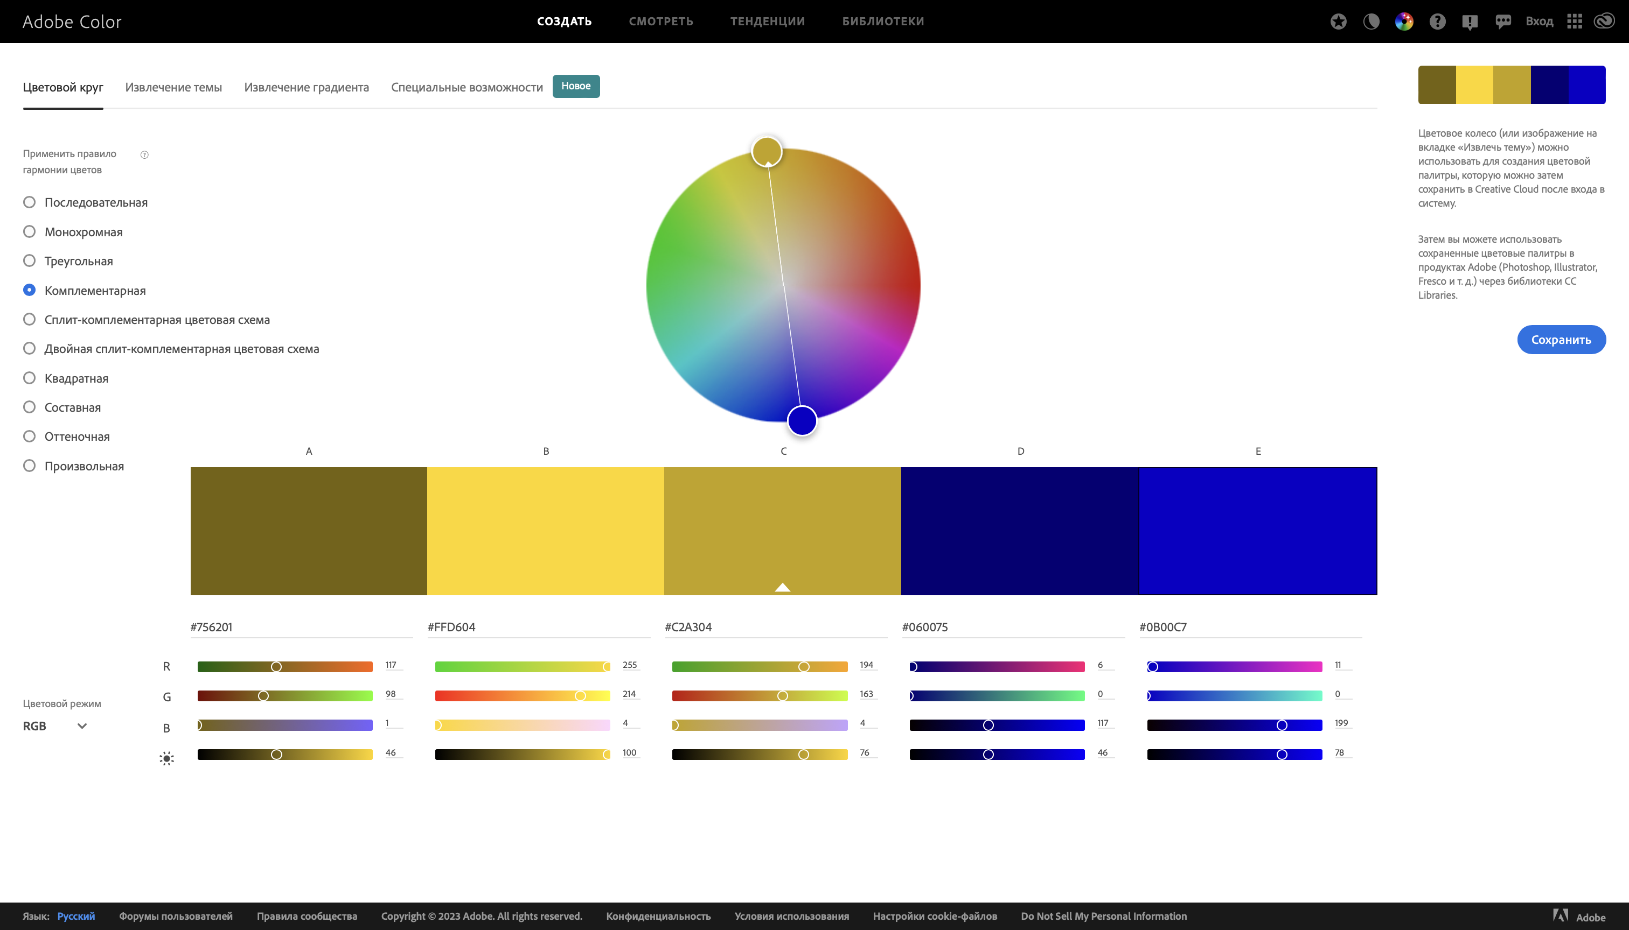The width and height of the screenshot is (1629, 930).
Task: Open Настройки cookie-файлов footer link
Action: tap(935, 916)
